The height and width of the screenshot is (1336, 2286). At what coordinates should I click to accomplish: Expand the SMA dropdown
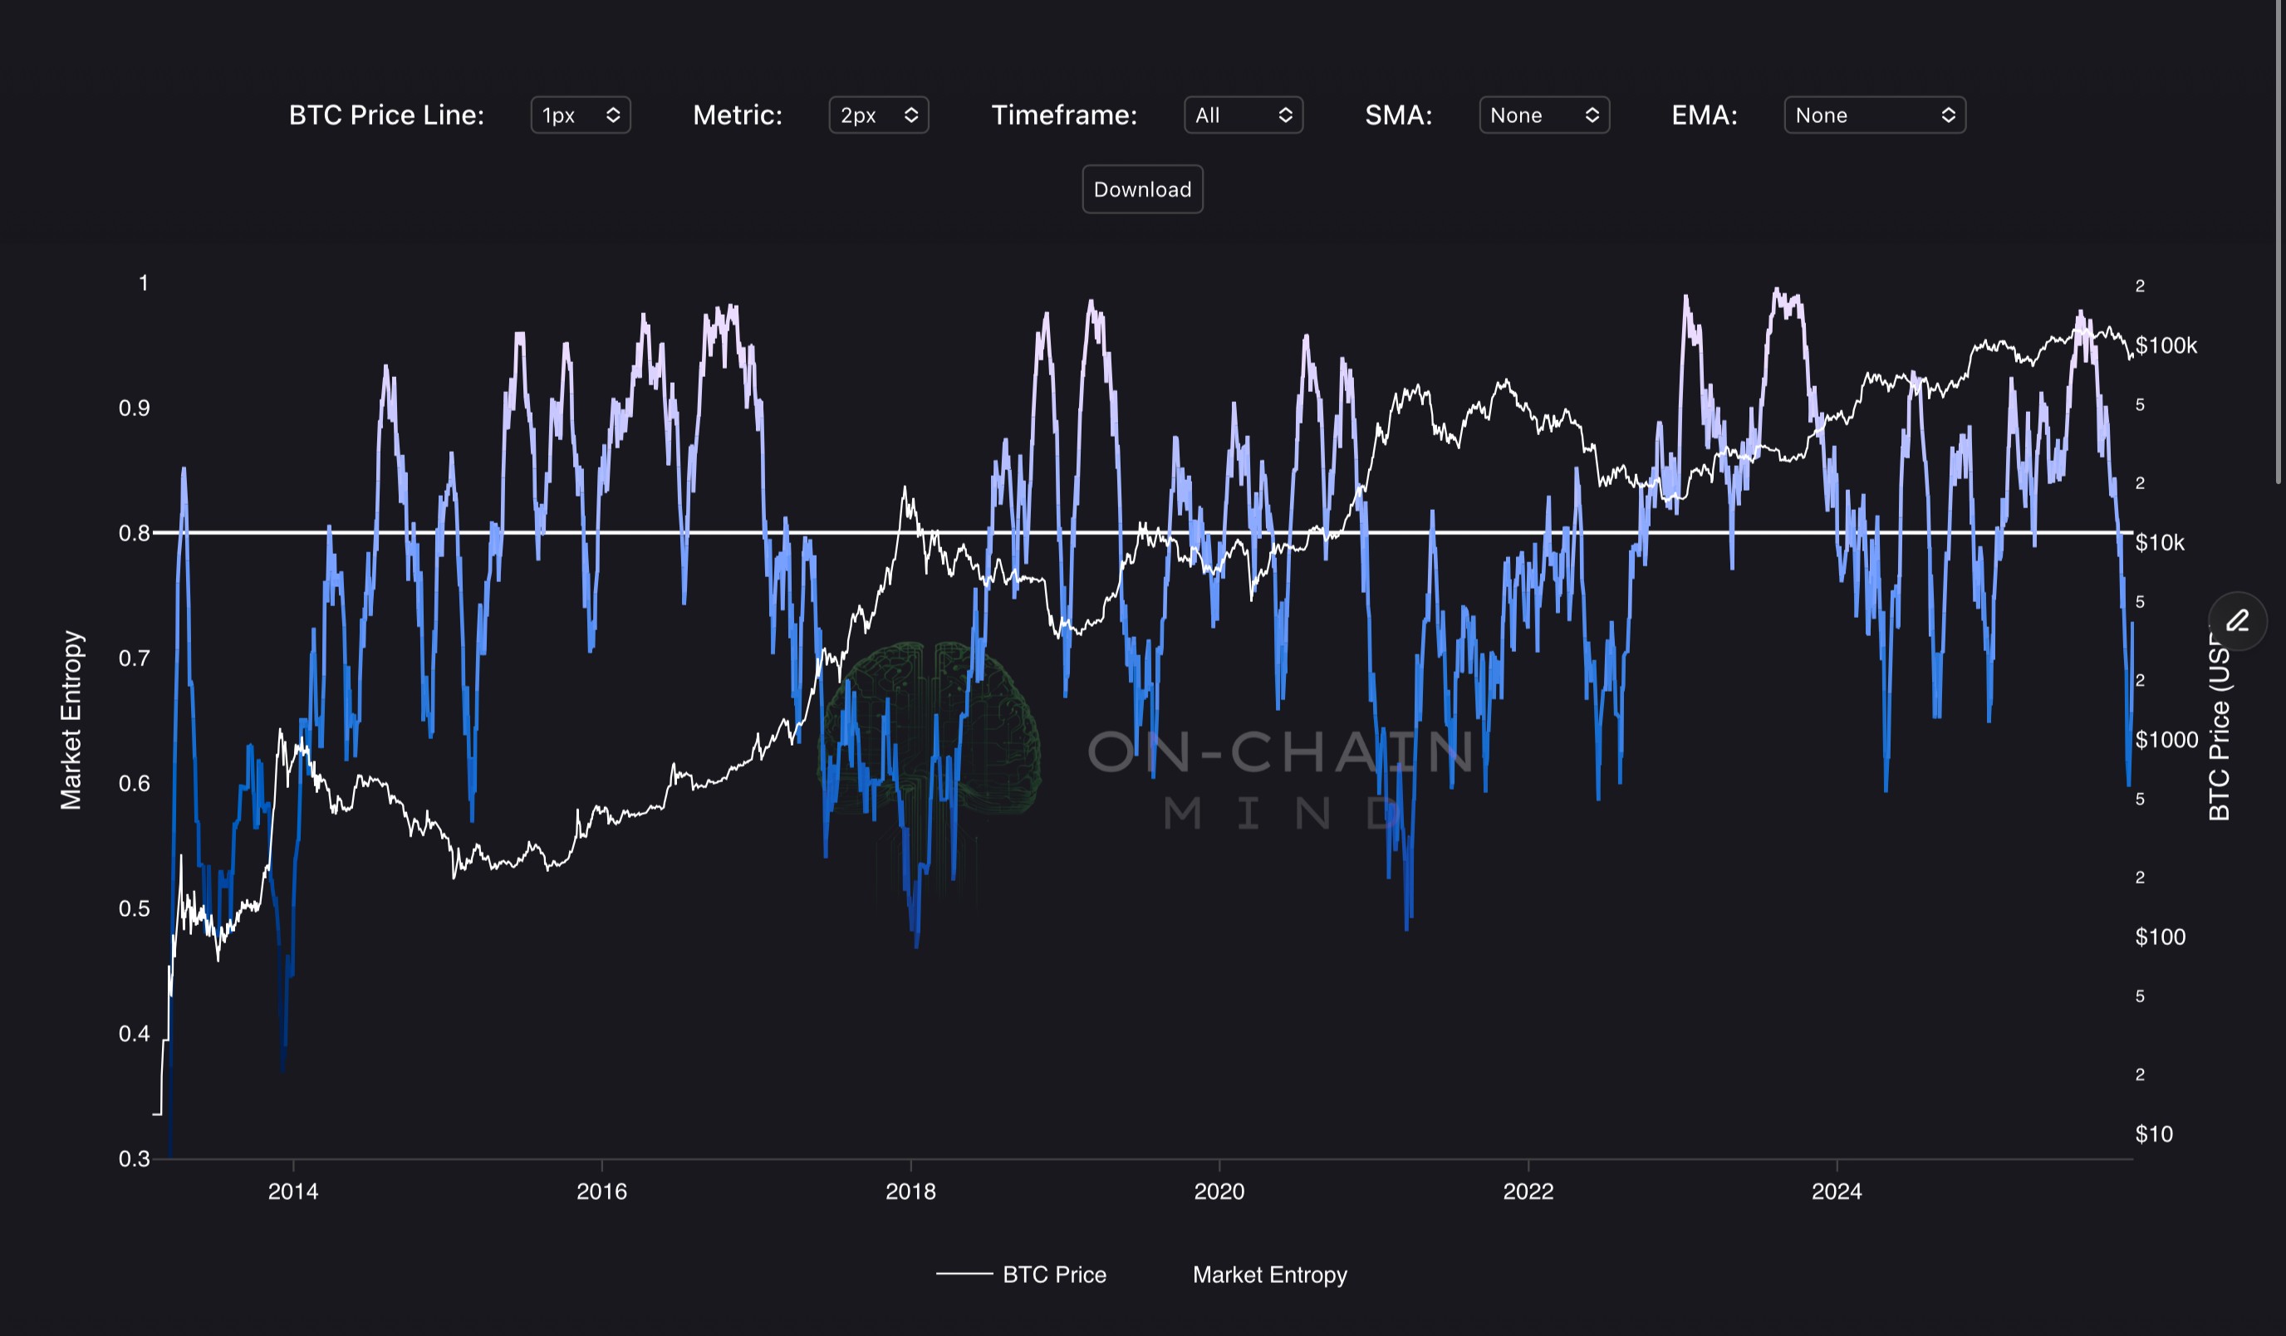pyautogui.click(x=1544, y=115)
